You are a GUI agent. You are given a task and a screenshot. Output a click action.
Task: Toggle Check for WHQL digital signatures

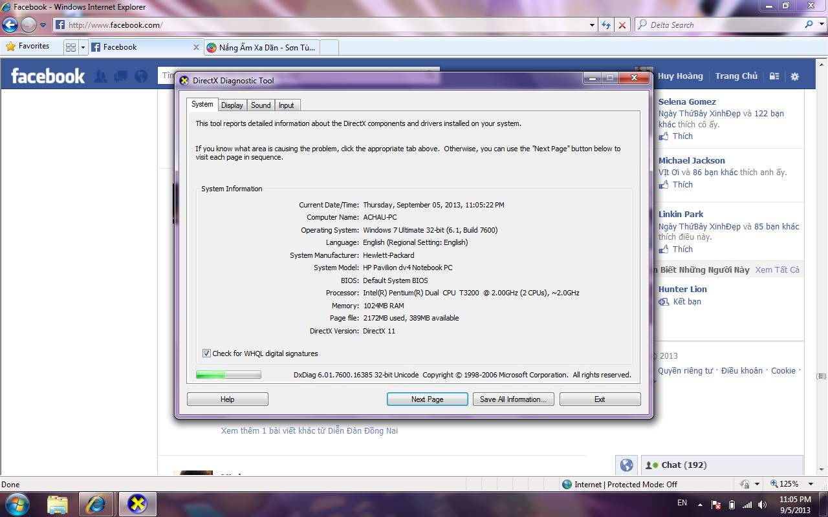(x=206, y=353)
